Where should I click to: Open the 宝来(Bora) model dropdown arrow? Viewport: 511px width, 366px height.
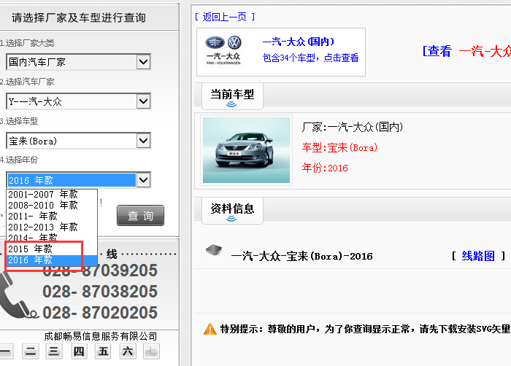(x=143, y=141)
